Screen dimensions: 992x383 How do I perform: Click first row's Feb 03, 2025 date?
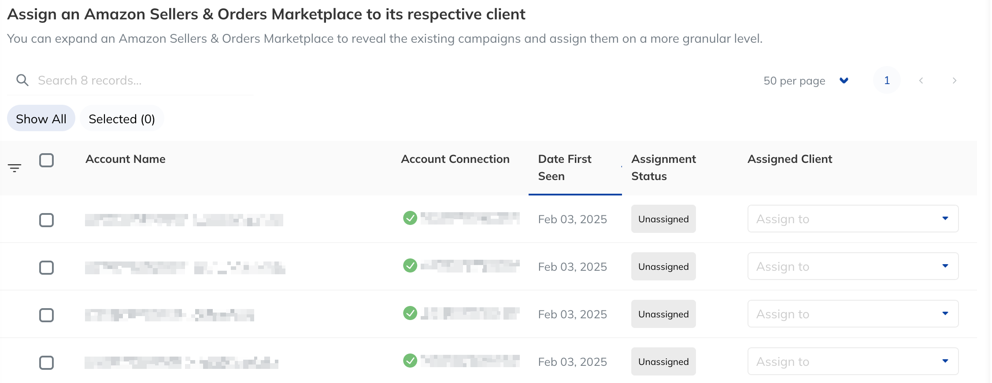(572, 219)
